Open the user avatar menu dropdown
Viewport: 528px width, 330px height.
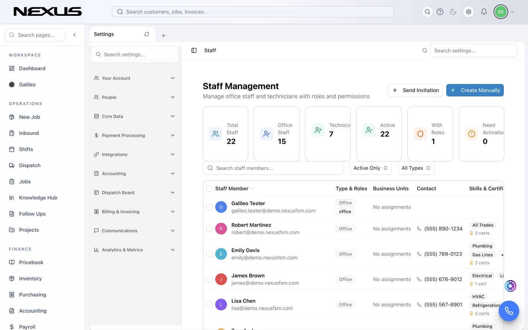click(504, 12)
